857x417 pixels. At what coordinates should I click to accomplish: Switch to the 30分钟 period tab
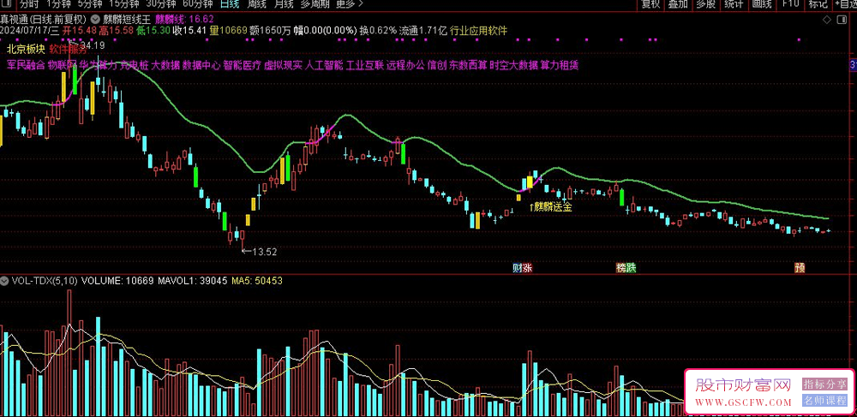click(x=161, y=3)
